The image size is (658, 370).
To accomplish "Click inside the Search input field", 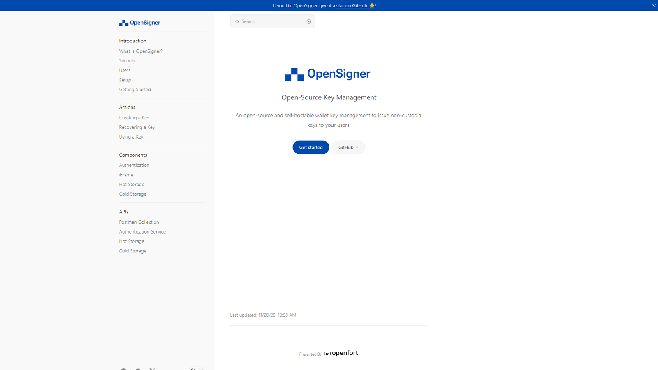I will point(267,21).
